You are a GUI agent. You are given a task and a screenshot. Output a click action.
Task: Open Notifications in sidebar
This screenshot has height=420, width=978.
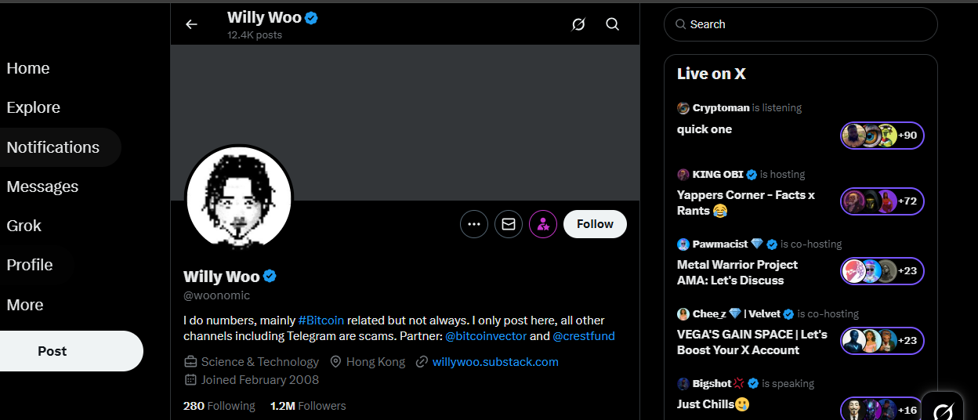click(53, 147)
